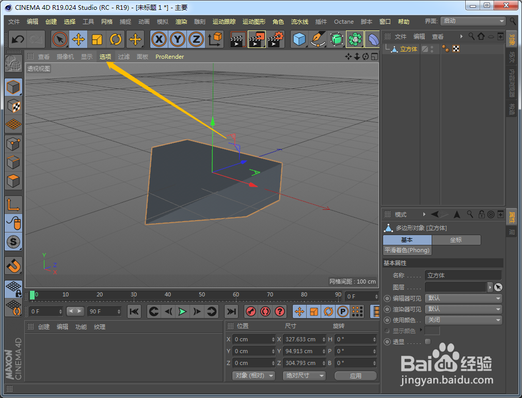
Task: Open the Octane menu
Action: click(x=344, y=22)
